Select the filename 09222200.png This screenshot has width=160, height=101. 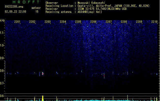tap(14, 7)
